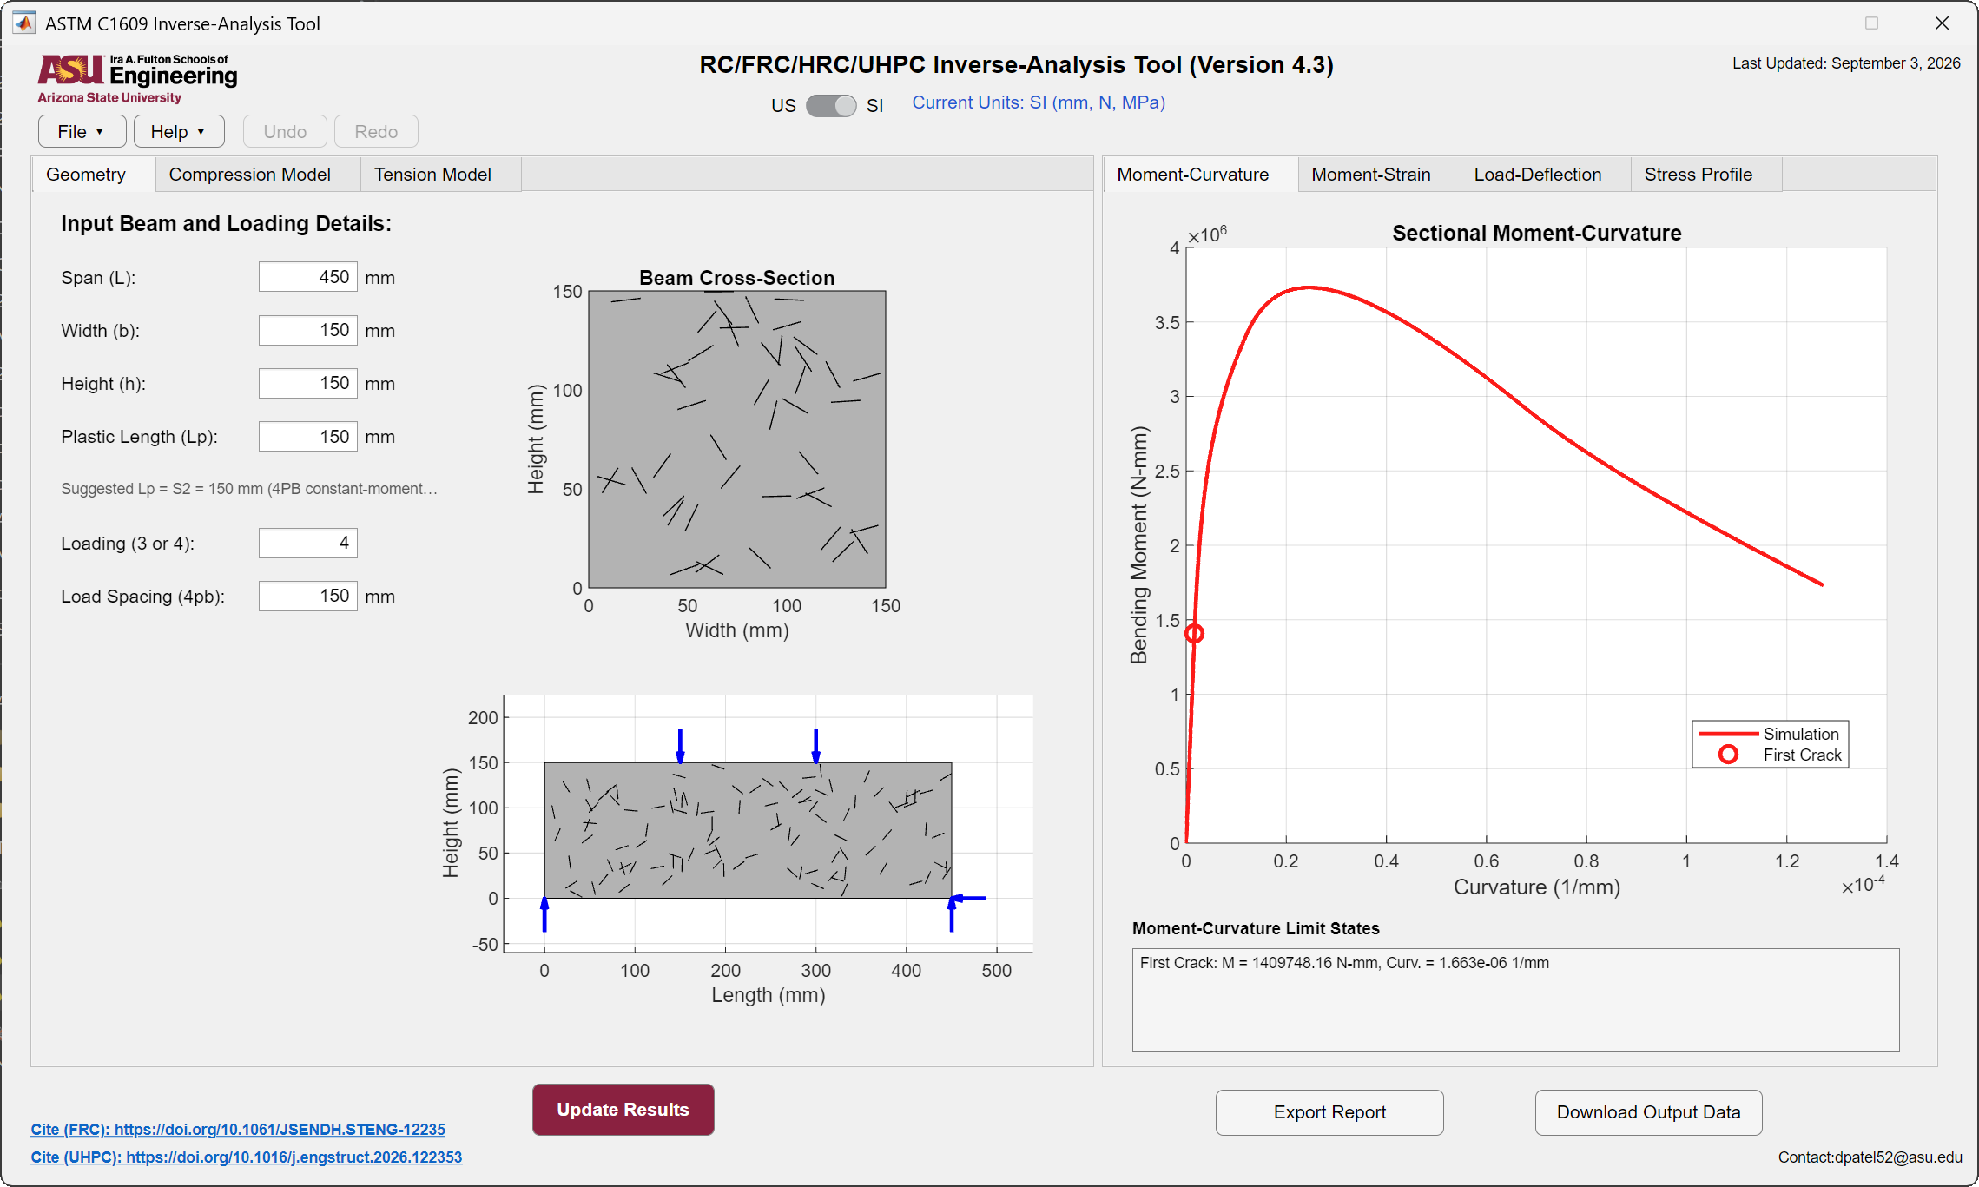Click the Export Report button
This screenshot has width=1979, height=1187.
(1329, 1112)
